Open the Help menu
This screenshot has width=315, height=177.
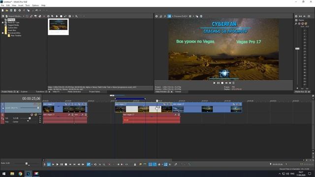[43, 5]
